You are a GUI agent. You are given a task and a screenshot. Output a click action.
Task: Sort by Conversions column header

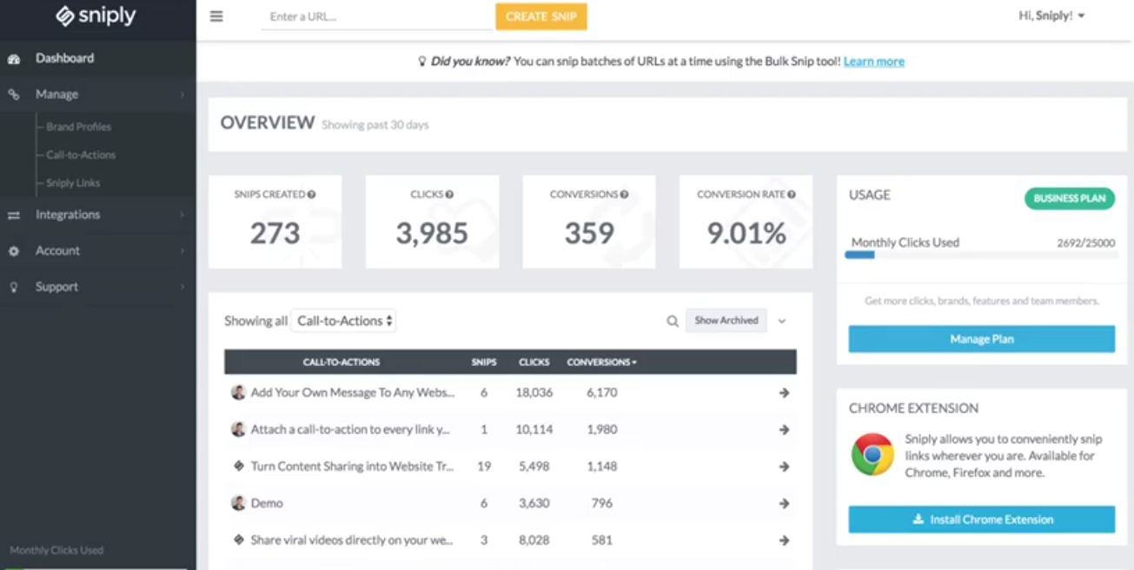point(601,362)
